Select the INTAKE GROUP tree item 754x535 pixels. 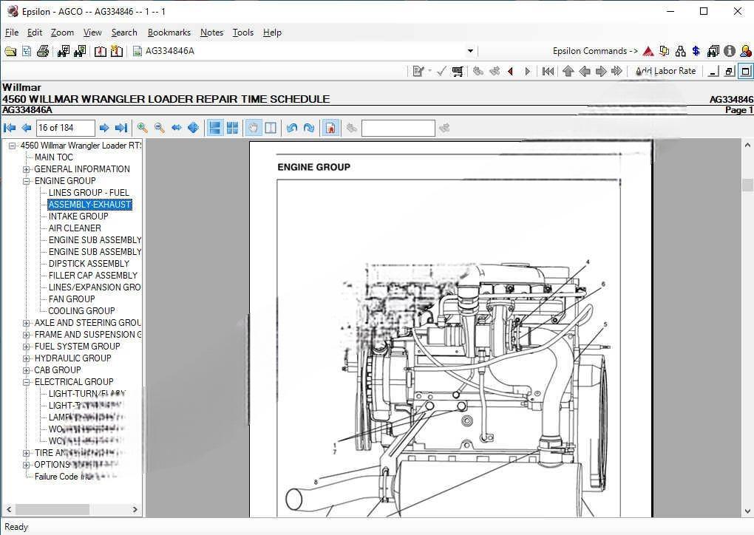coord(78,216)
